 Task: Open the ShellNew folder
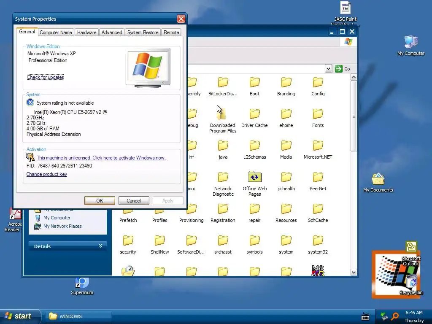(159, 245)
